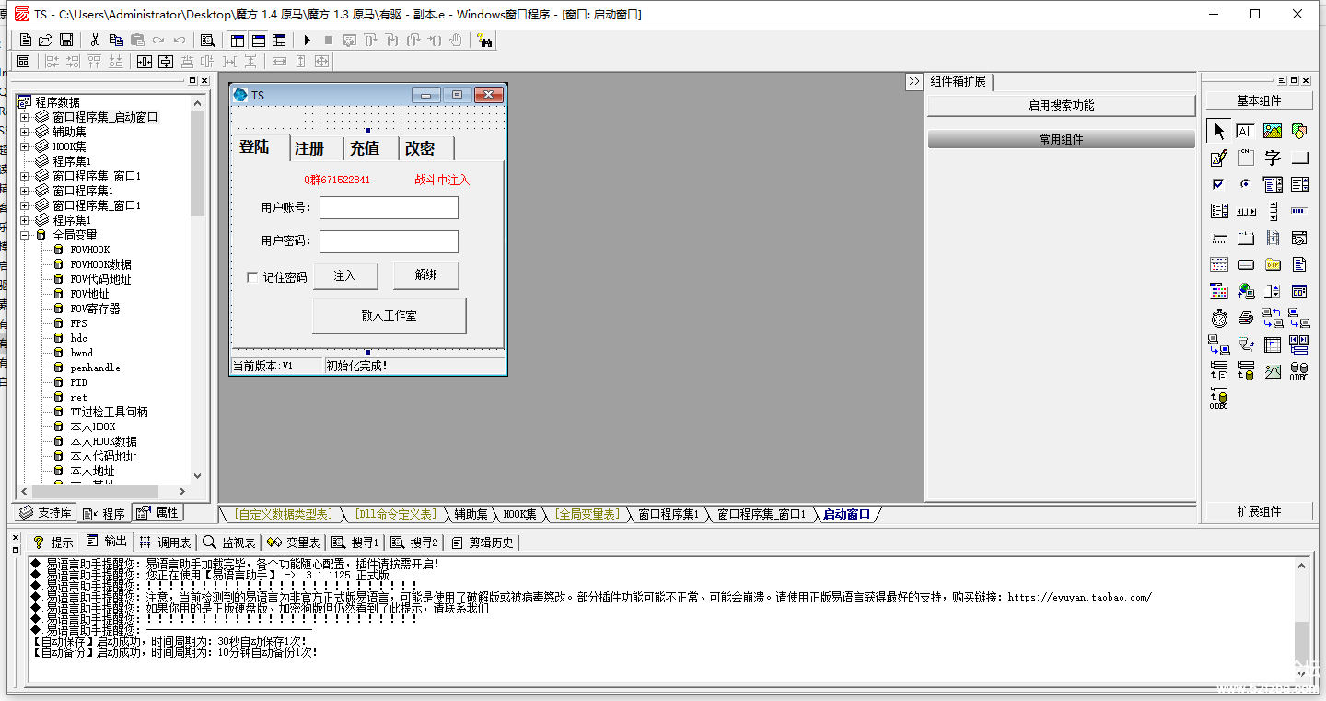Click the Open file toolbar icon
The height and width of the screenshot is (701, 1326).
coord(46,40)
